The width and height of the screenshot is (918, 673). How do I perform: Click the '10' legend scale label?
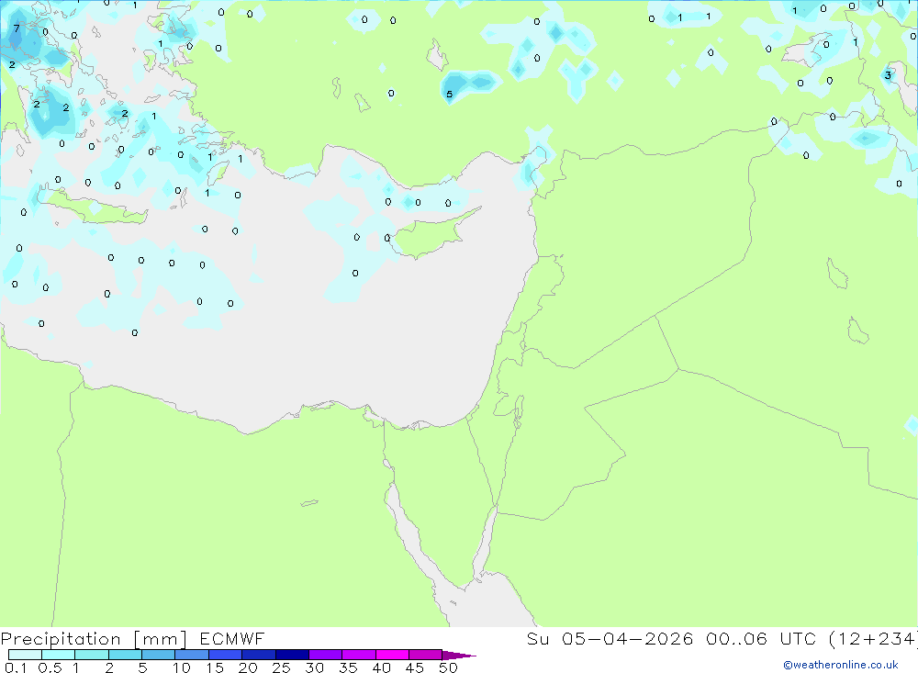tap(181, 667)
